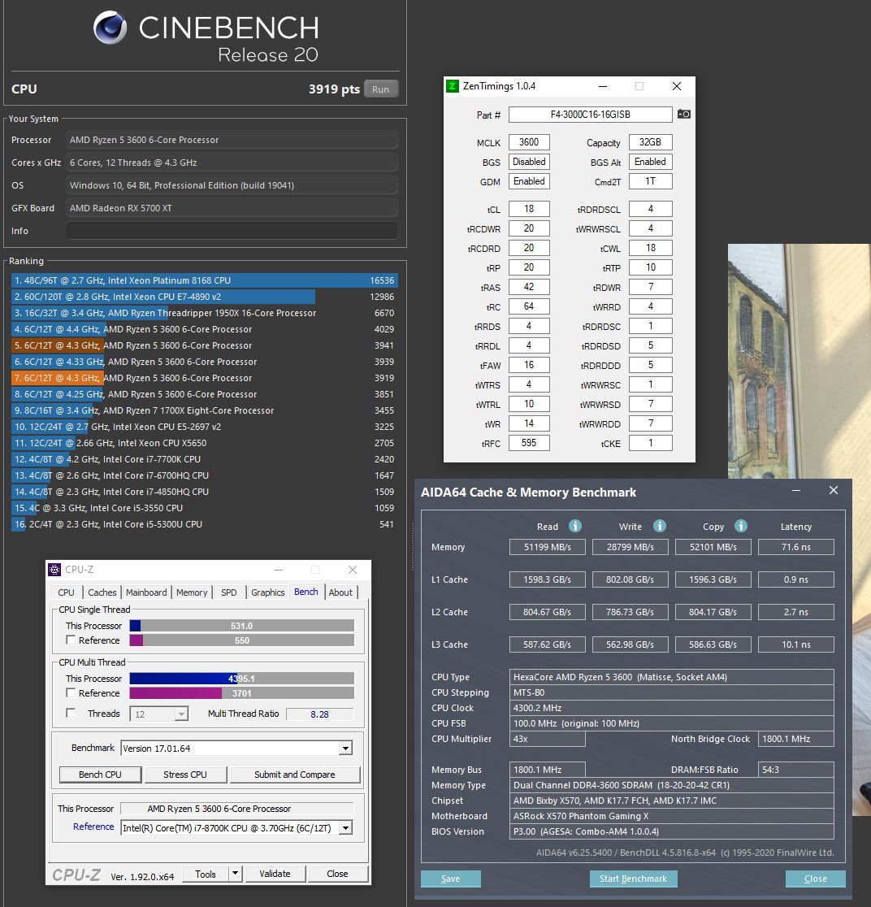Image resolution: width=871 pixels, height=907 pixels.
Task: Enable the Threads checkbox in CPU-Z
Action: pos(71,714)
